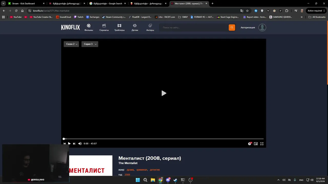This screenshot has width=328, height=184.
Task: Open File Explorer from taskbar
Action: (x=153, y=180)
